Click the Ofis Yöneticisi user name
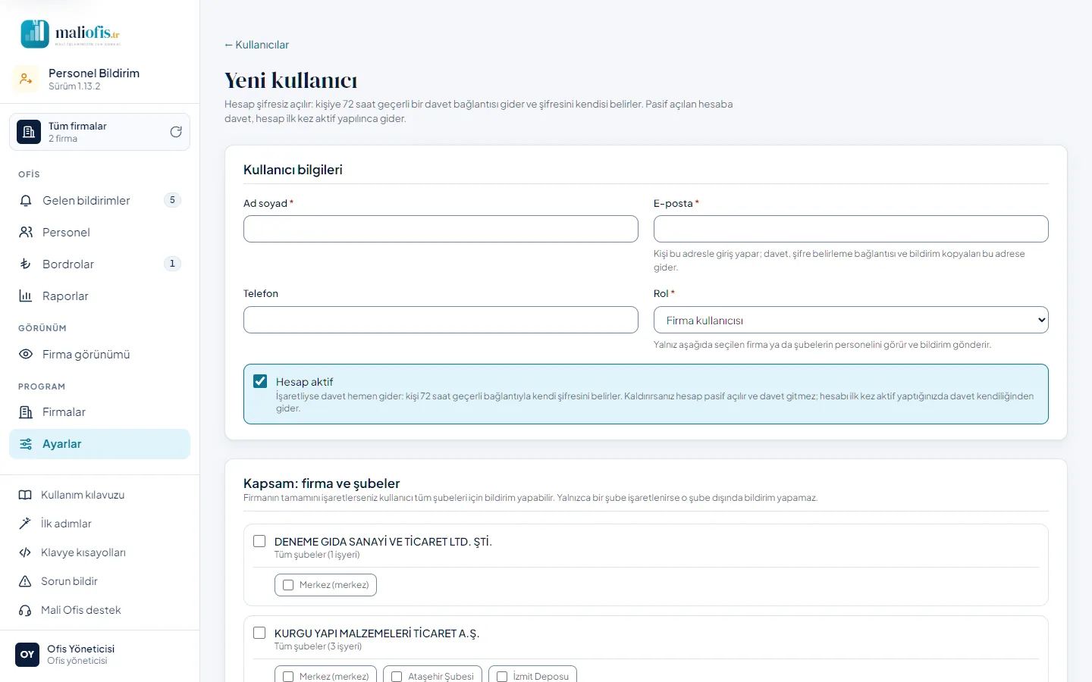1092x682 pixels. click(x=80, y=649)
